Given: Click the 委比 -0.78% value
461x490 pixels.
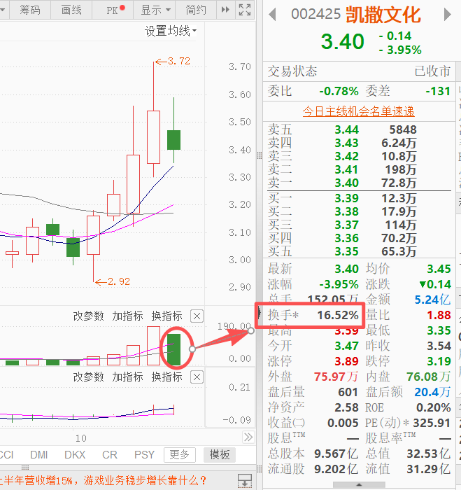Looking at the screenshot, I should click(x=339, y=91).
